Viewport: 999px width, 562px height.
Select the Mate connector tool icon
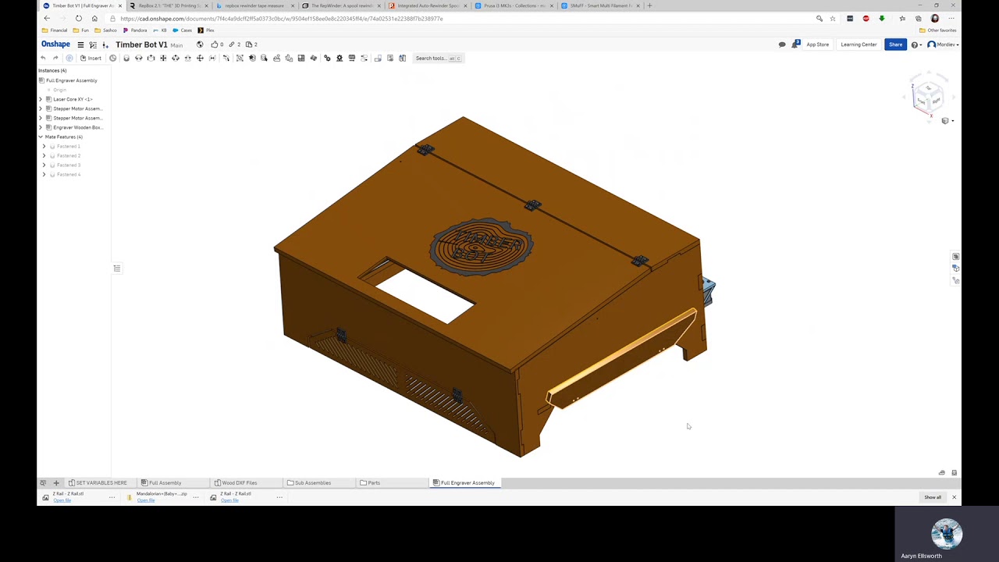tap(252, 58)
